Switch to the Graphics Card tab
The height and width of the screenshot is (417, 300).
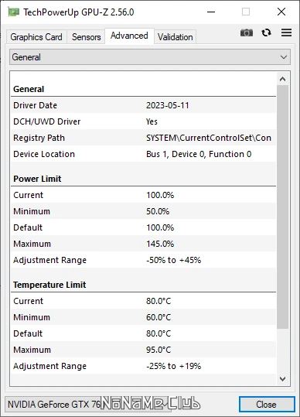[36, 36]
